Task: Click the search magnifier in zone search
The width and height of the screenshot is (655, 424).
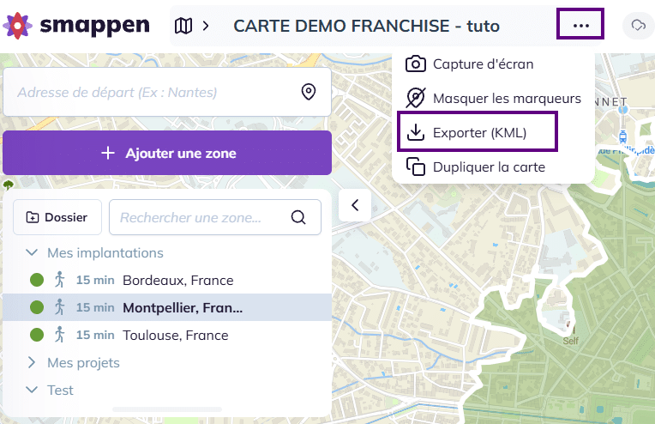Action: pyautogui.click(x=298, y=217)
